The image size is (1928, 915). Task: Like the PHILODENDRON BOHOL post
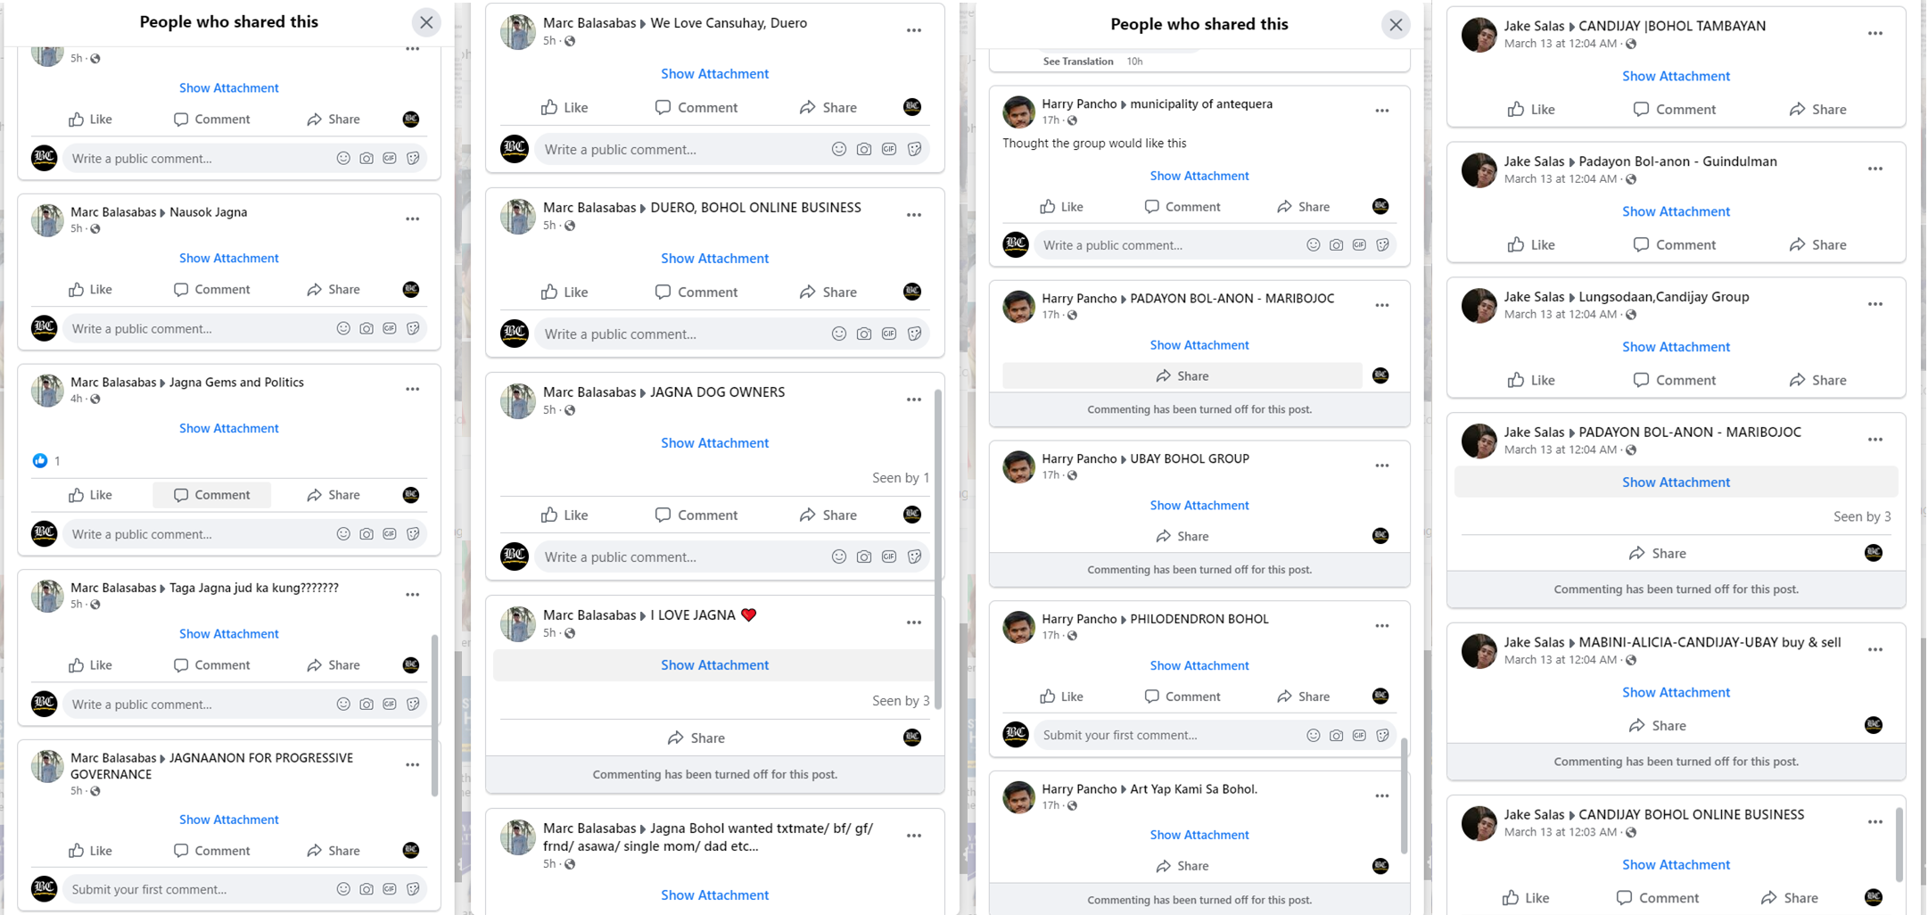(x=1061, y=697)
